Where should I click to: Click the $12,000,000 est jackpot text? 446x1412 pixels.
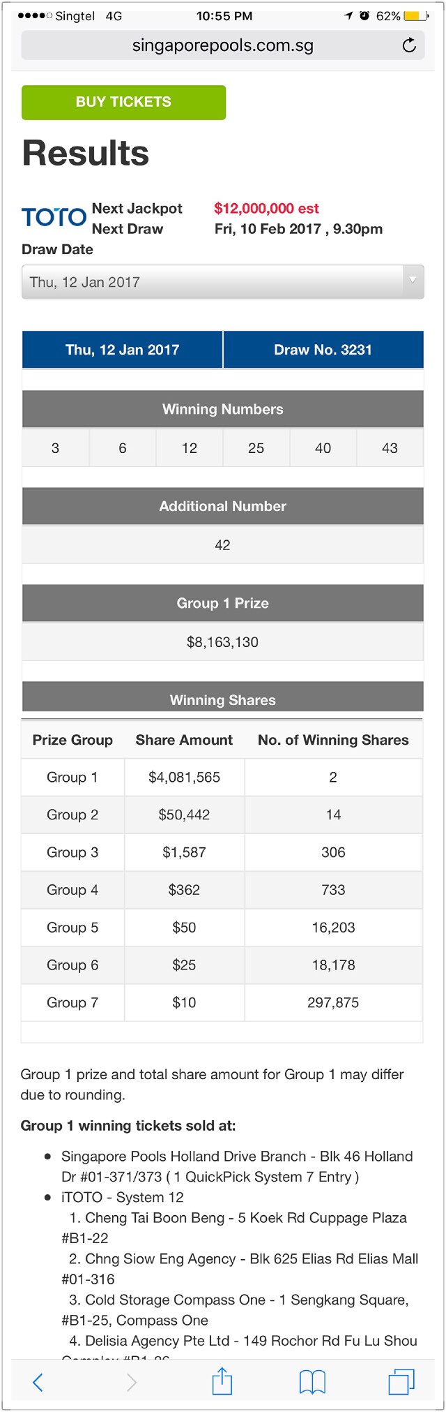[266, 208]
